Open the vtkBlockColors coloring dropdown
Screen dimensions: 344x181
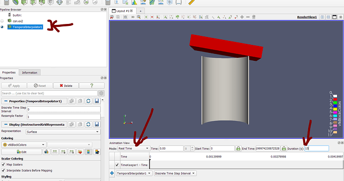click(24, 145)
